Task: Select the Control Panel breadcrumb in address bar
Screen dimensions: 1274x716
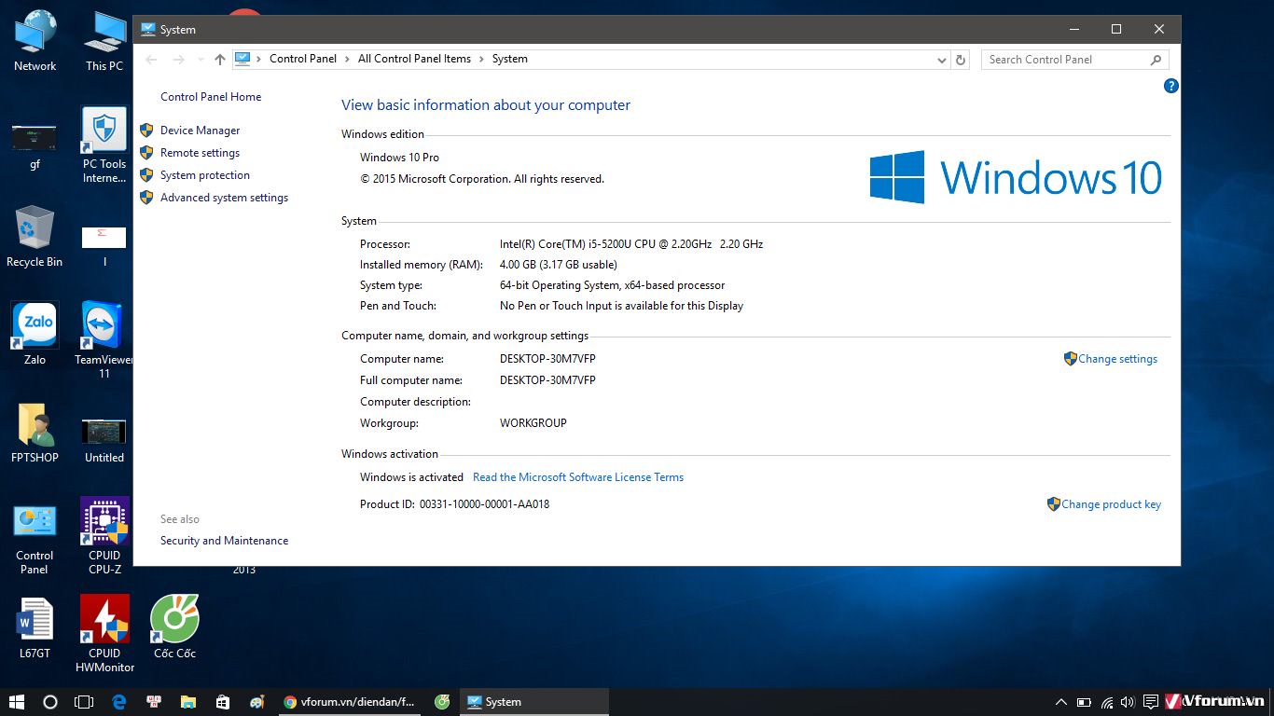Action: coord(303,59)
